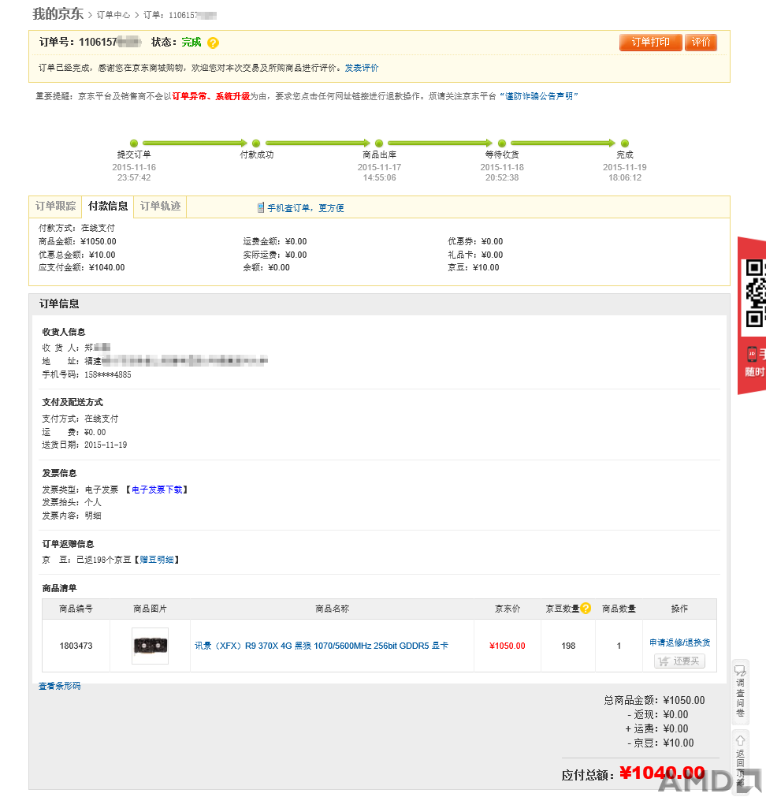The image size is (766, 797).
Task: Select the 付款信息 tab
Action: tap(108, 207)
